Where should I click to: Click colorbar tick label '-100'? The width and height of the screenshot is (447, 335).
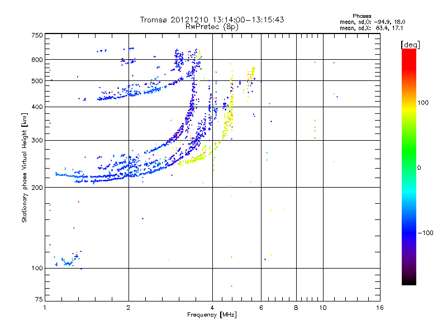pos(426,233)
